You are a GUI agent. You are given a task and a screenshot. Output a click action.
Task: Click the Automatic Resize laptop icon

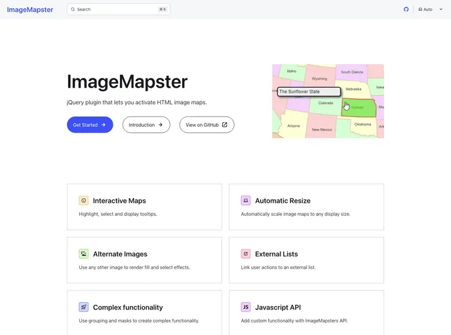(246, 200)
